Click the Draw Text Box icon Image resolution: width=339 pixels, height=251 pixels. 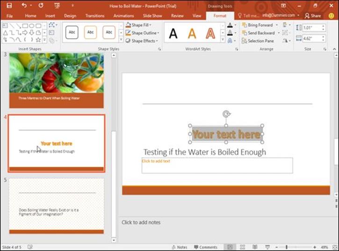(51, 33)
